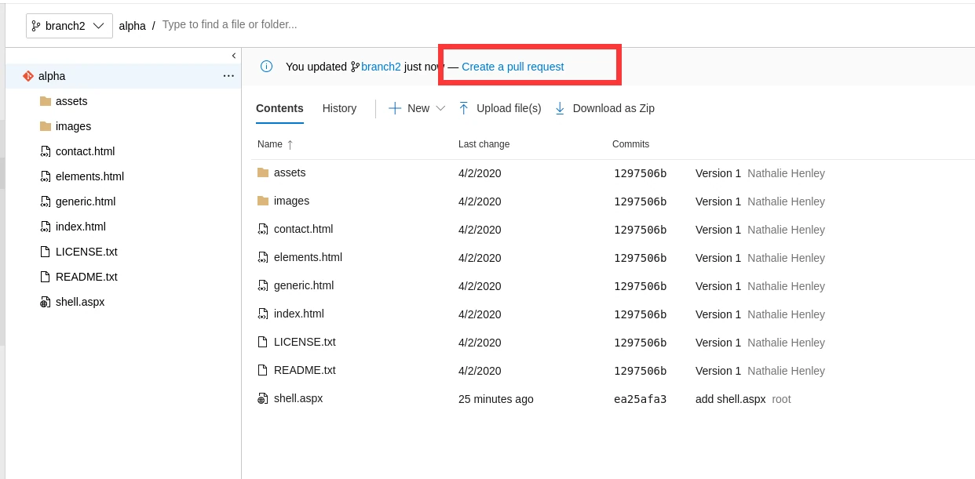This screenshot has width=975, height=479.
Task: Switch to the Contents tab
Action: click(279, 108)
